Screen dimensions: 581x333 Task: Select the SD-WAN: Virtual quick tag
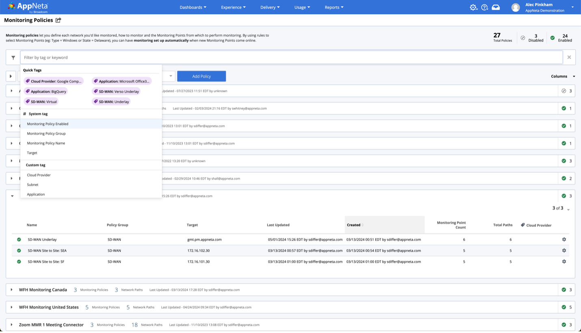[41, 102]
